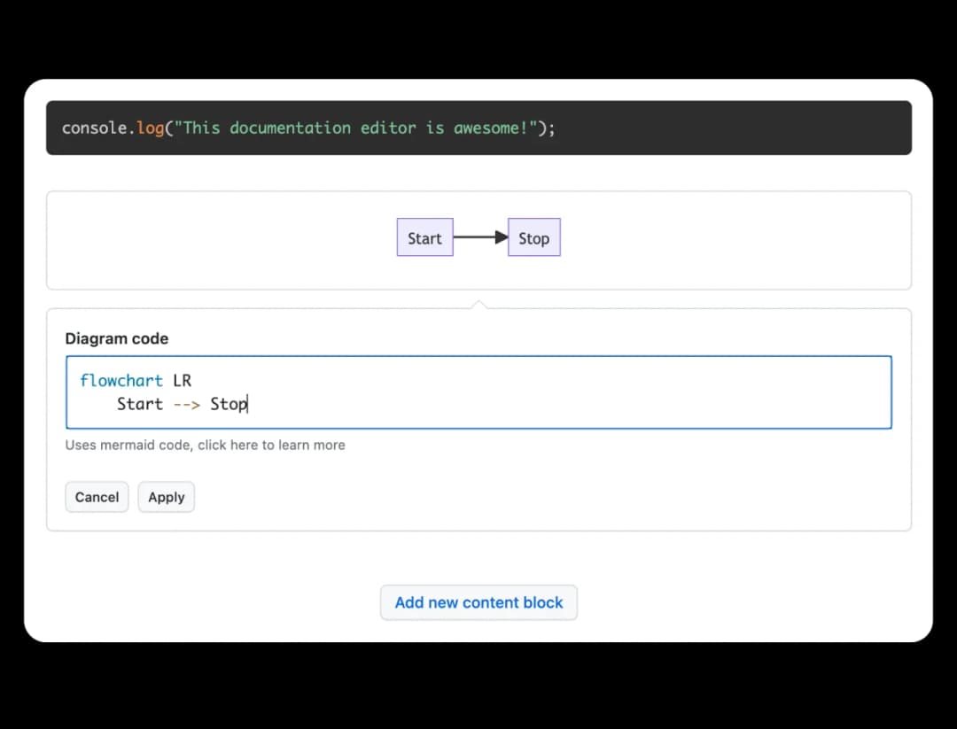Select the console.log code block
The height and width of the screenshot is (729, 957).
[478, 128]
